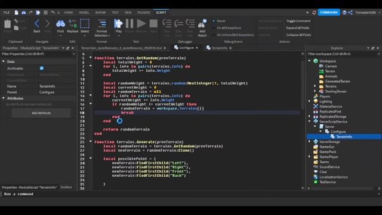Click the Add Attribute button
This screenshot has height=215, width=382.
click(41, 113)
